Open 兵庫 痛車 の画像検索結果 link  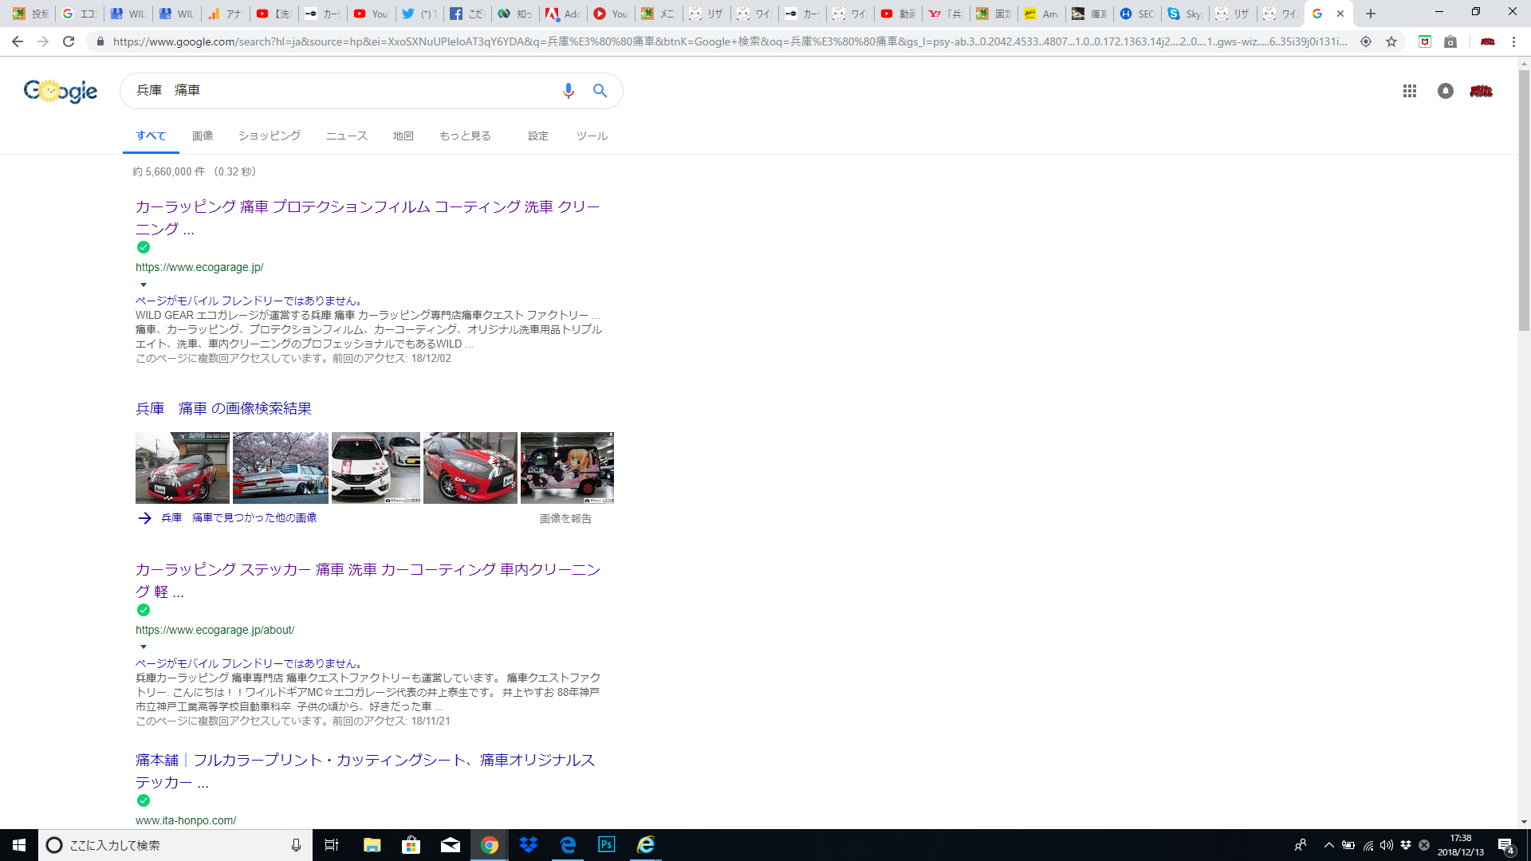[x=223, y=409]
